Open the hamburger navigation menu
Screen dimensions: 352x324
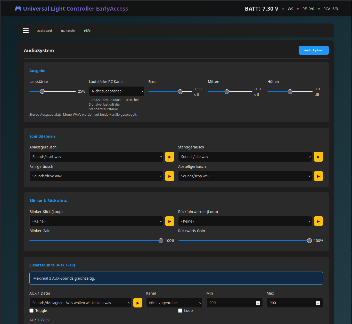pyautogui.click(x=26, y=31)
